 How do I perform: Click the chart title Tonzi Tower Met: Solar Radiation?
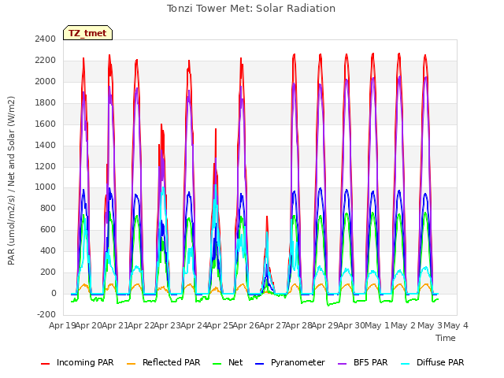coord(251,9)
